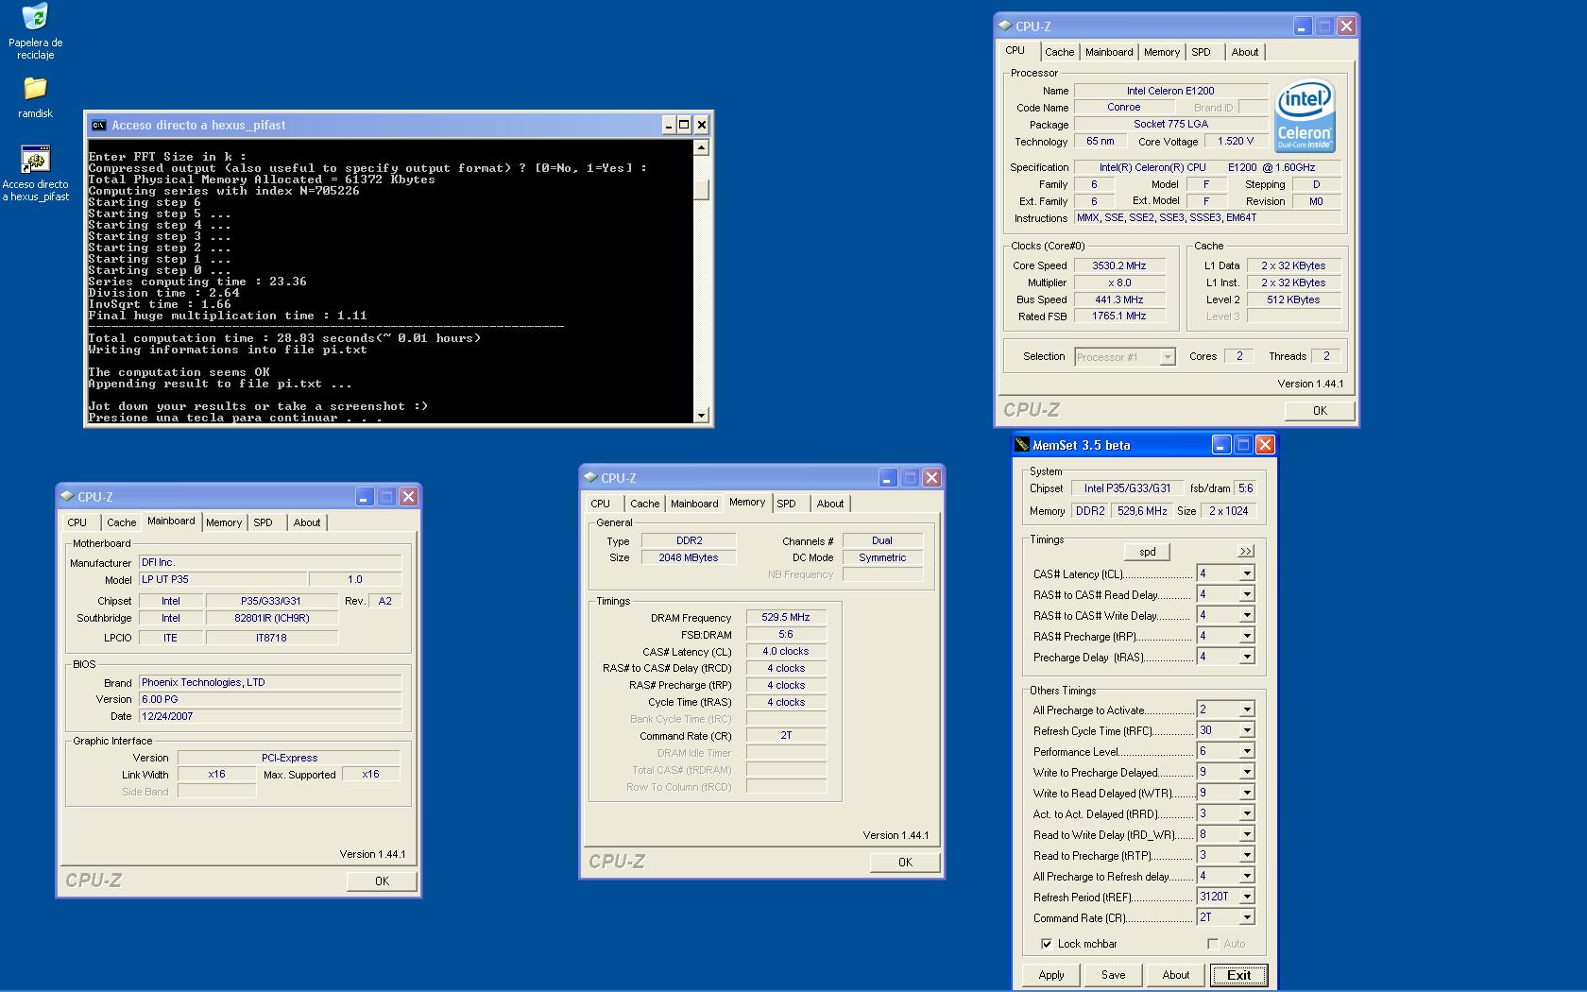The width and height of the screenshot is (1587, 992).
Task: Toggle the Lock mchbar checkbox
Action: click(1047, 943)
